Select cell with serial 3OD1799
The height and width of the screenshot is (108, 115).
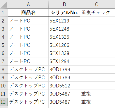click(x=64, y=70)
